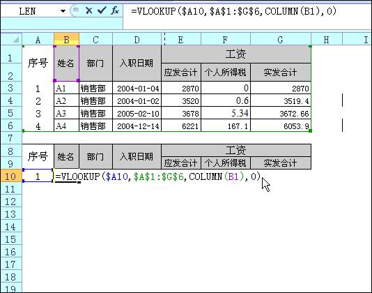Select column E header
372x293 pixels.
tap(181, 40)
